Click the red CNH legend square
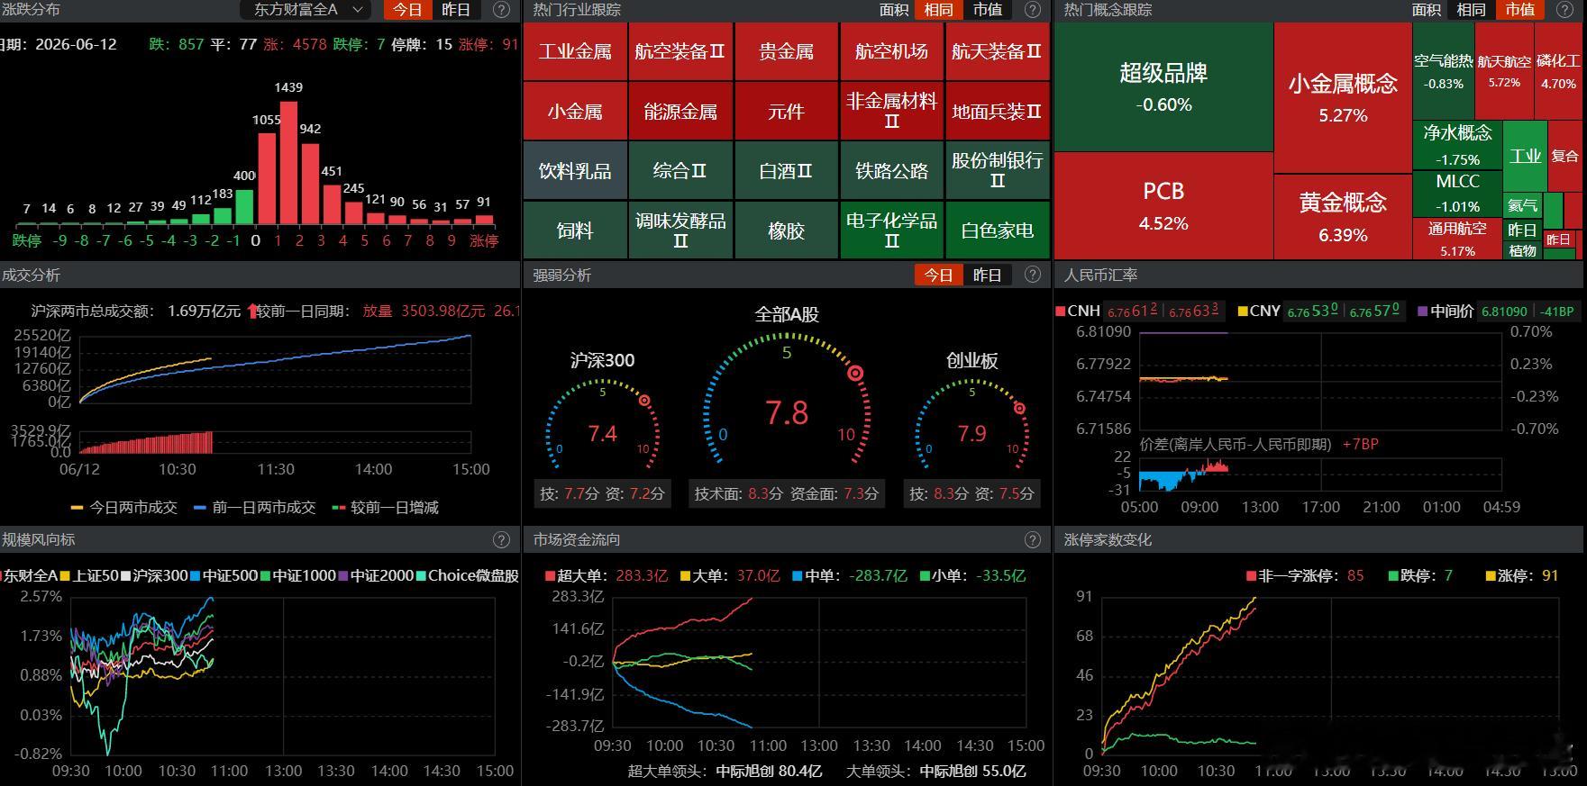The image size is (1587, 786). point(1061,312)
